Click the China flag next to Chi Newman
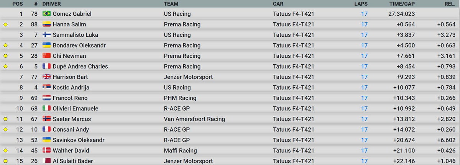Screen dimensions: 460x165 tap(47, 56)
